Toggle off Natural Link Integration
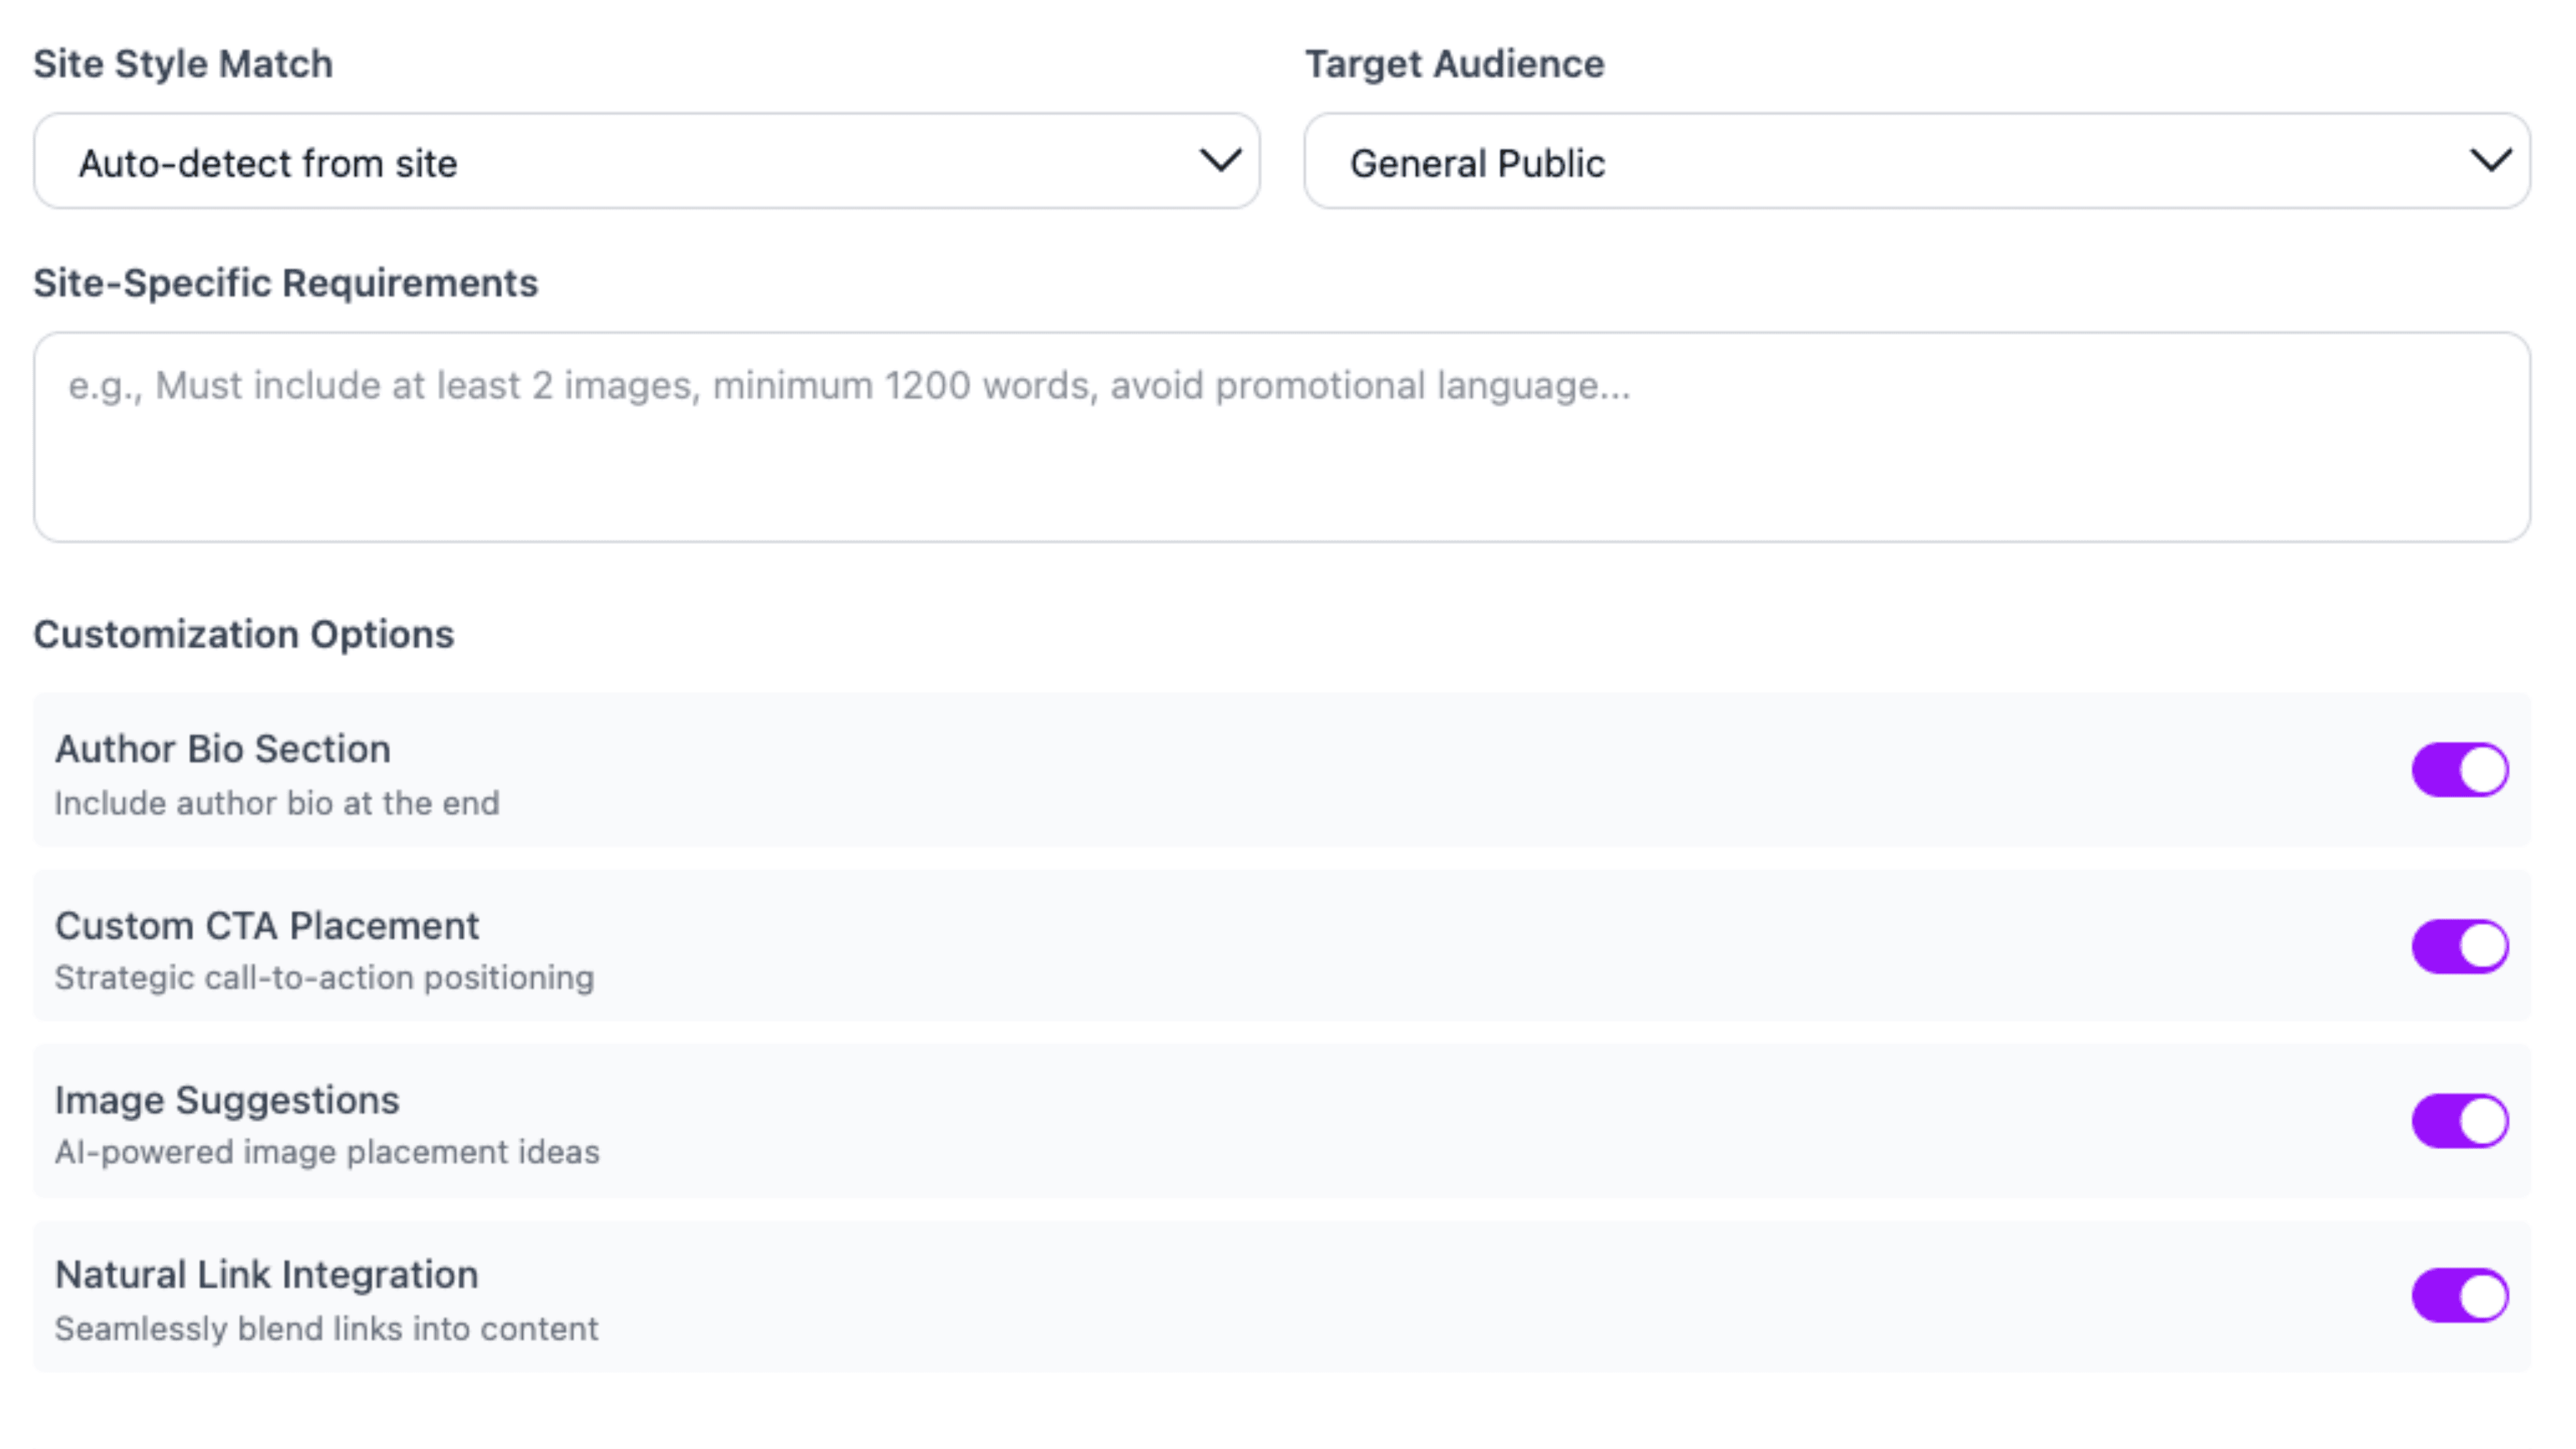Viewport: 2576px width, 1449px height. point(2460,1296)
